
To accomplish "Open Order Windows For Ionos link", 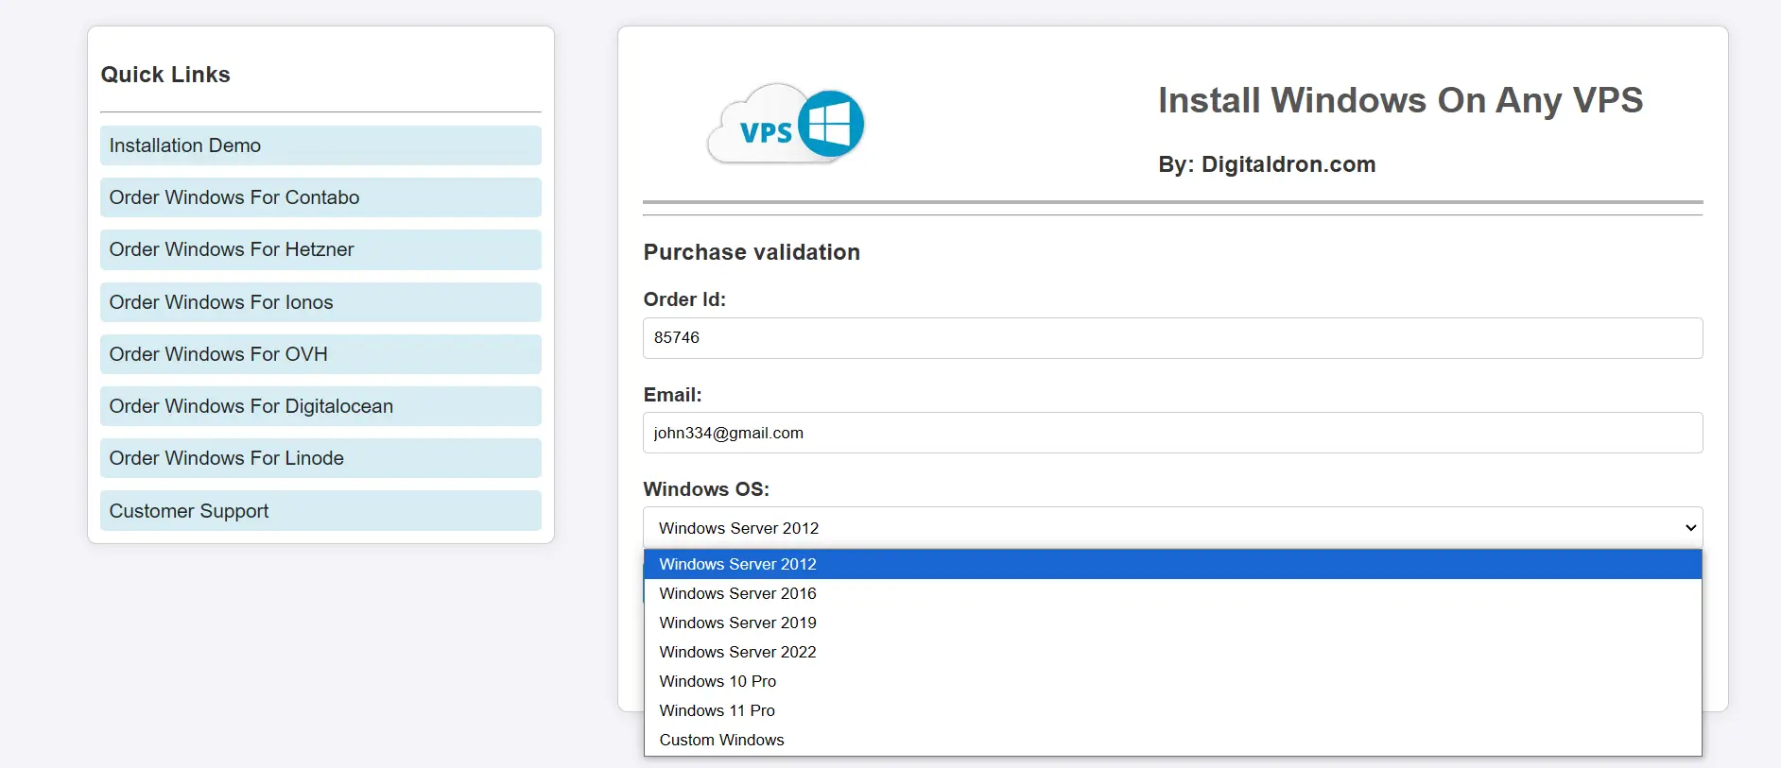I will [320, 302].
